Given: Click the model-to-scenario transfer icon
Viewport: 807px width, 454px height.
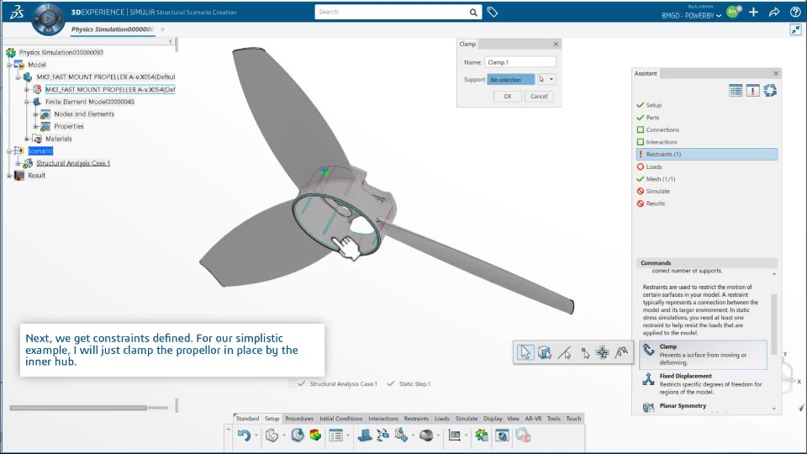Looking at the screenshot, I should (x=383, y=436).
